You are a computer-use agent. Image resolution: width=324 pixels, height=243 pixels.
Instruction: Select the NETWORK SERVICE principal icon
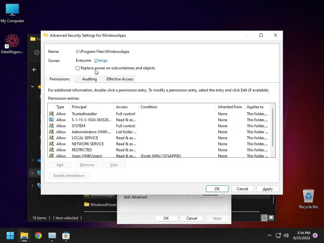[52, 144]
